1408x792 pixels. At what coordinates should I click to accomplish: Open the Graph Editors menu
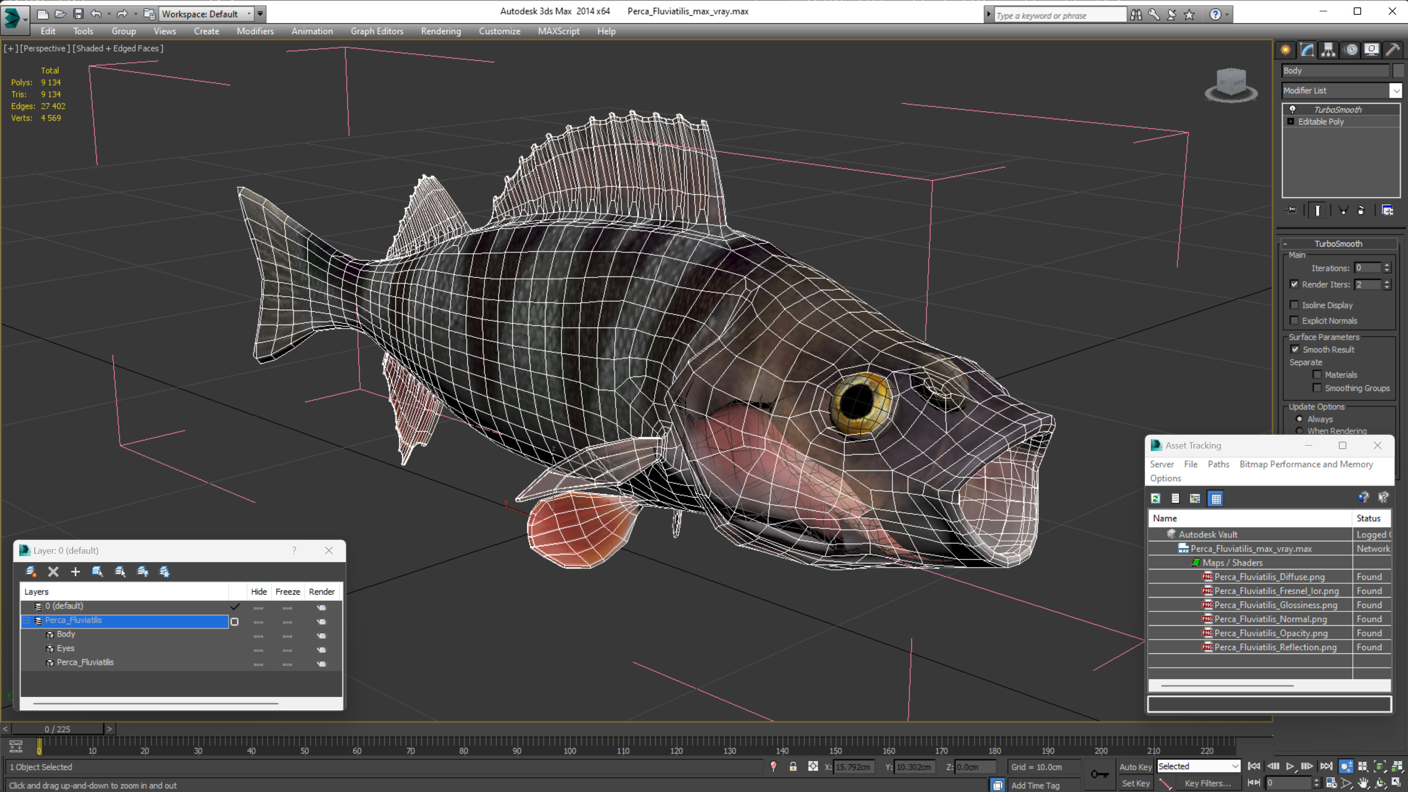[377, 31]
